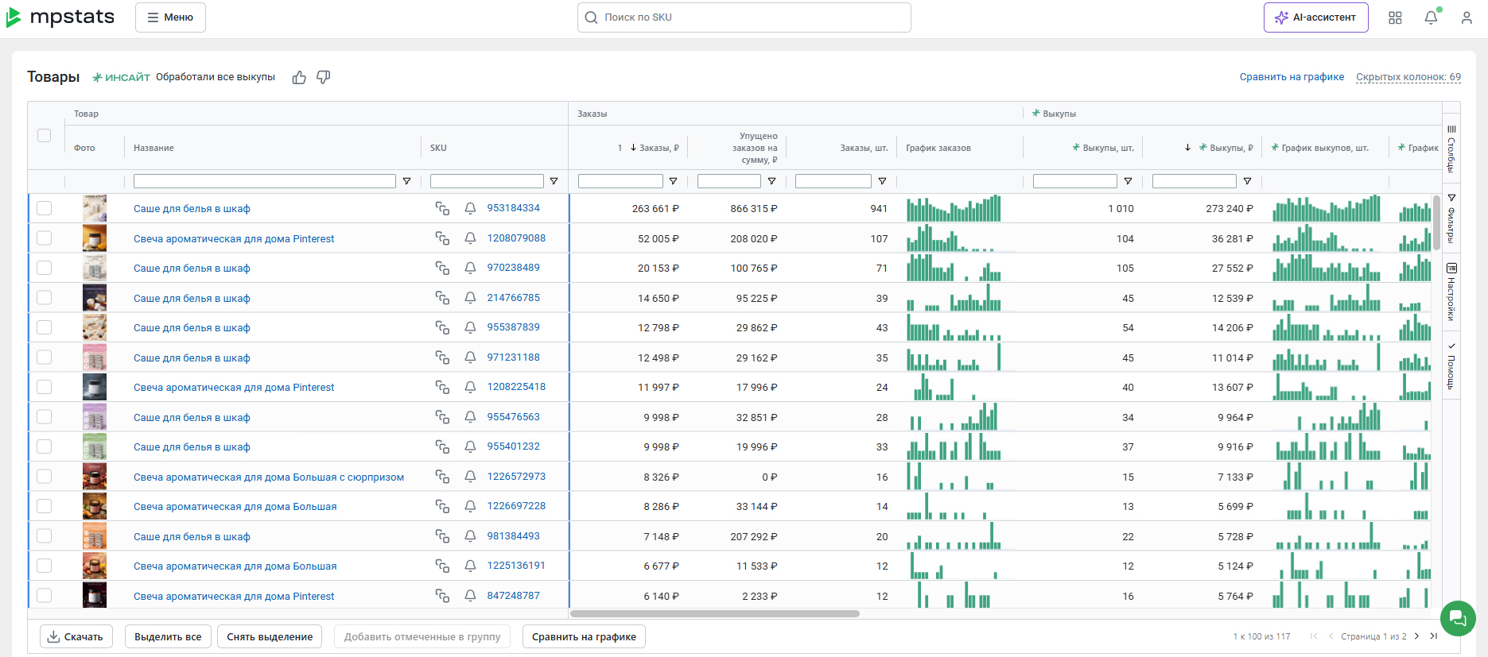1488x657 pixels.
Task: Click bell icon for SKU 971231188
Action: (470, 357)
